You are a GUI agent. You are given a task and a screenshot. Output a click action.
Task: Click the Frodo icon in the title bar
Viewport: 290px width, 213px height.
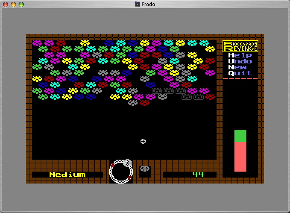coord(137,4)
